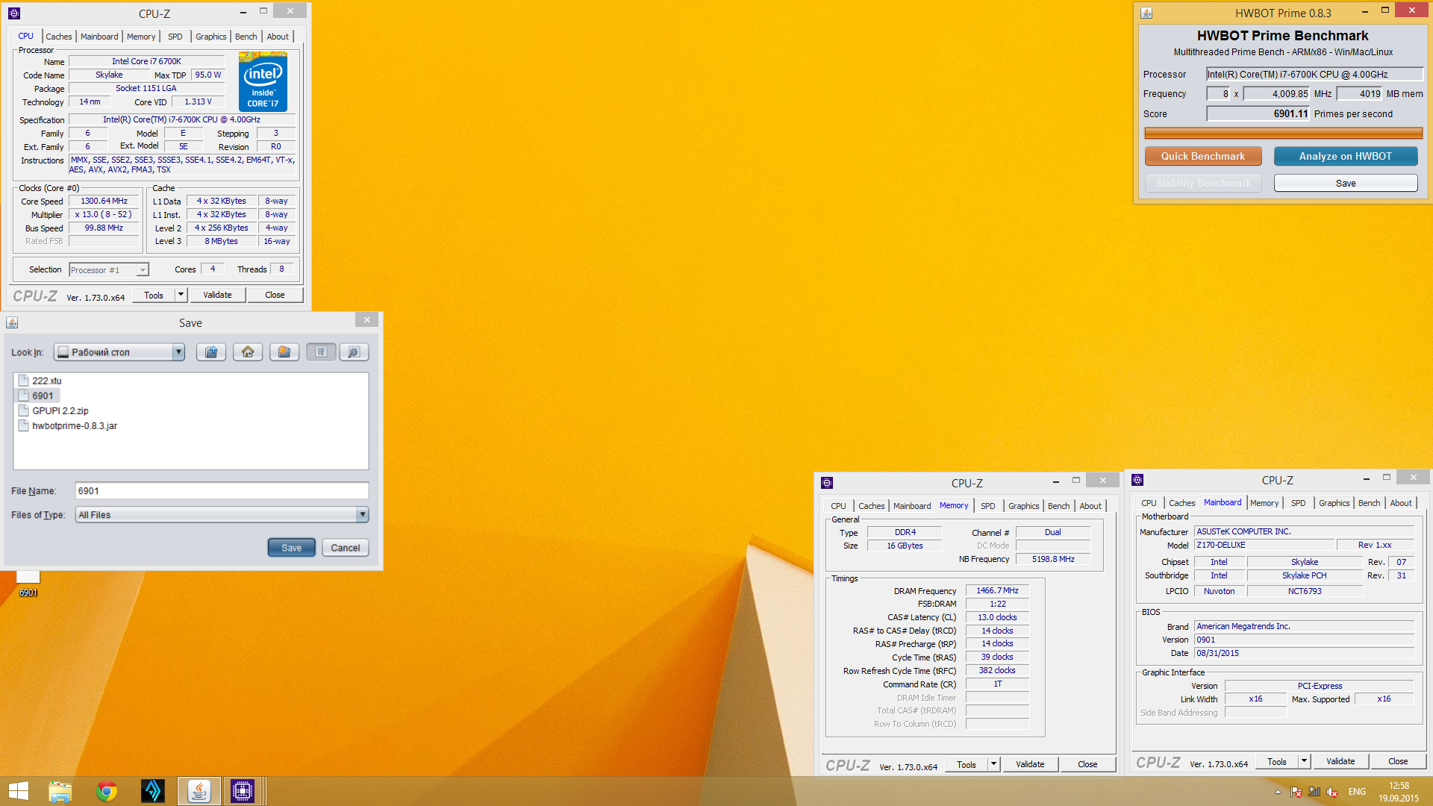Screen dimensions: 1433x806
Task: Click Analyze on HWBOT button
Action: pyautogui.click(x=1345, y=156)
